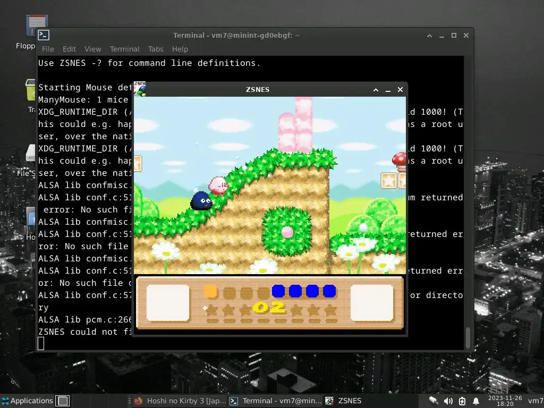Switch to the Terminal taskbar entry

point(276,401)
